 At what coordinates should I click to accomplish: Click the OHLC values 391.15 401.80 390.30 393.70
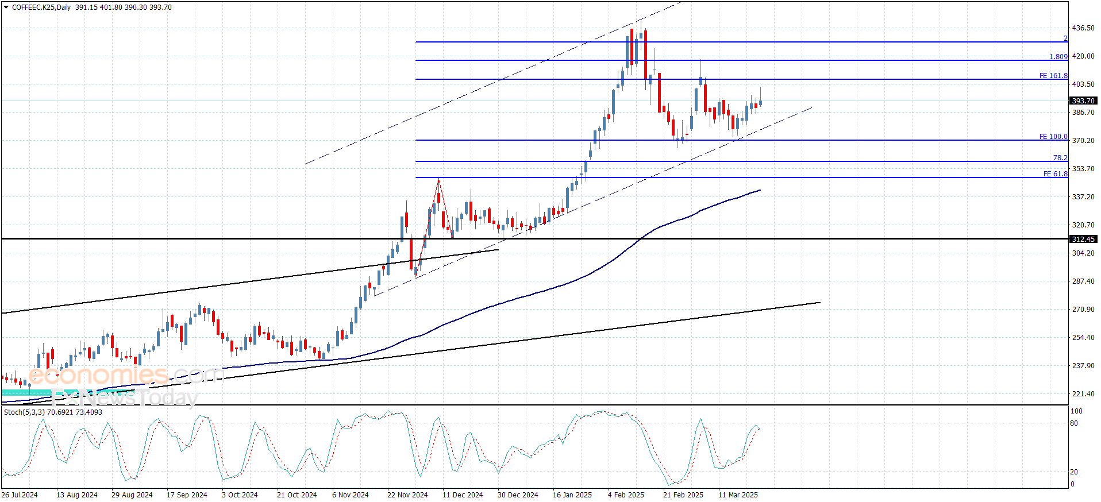point(124,7)
